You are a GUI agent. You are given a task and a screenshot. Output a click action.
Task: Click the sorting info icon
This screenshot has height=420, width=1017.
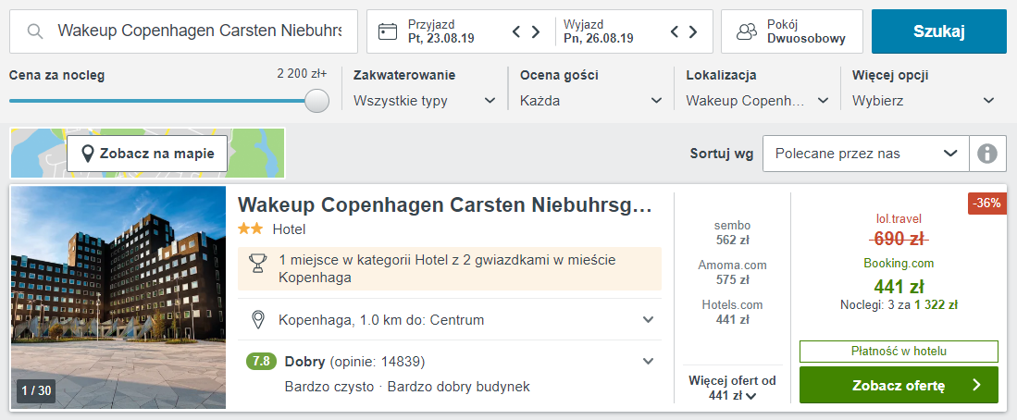[x=987, y=154]
